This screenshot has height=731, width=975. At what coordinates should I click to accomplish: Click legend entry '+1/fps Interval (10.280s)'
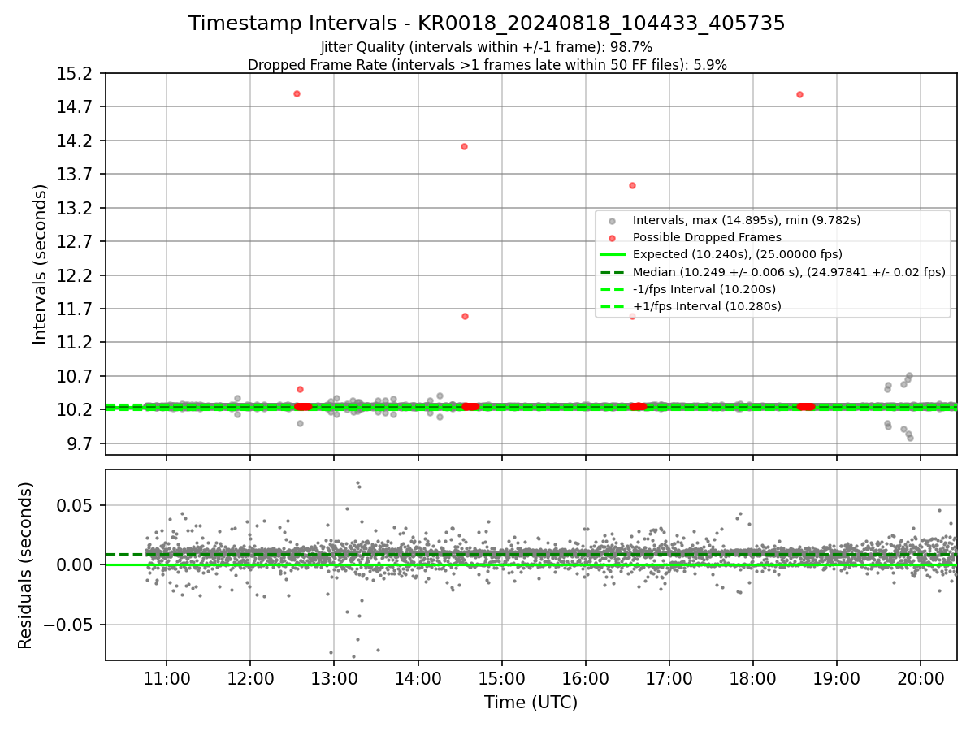(x=707, y=306)
